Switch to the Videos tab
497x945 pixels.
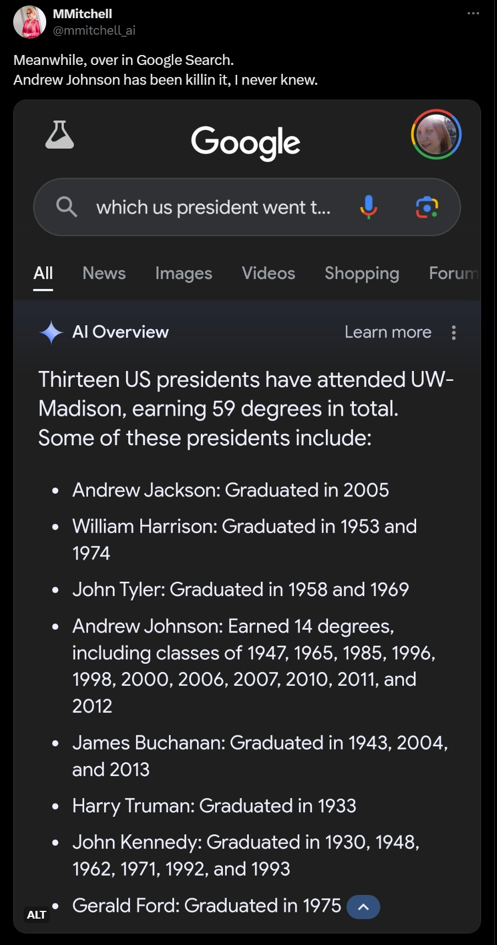[269, 273]
